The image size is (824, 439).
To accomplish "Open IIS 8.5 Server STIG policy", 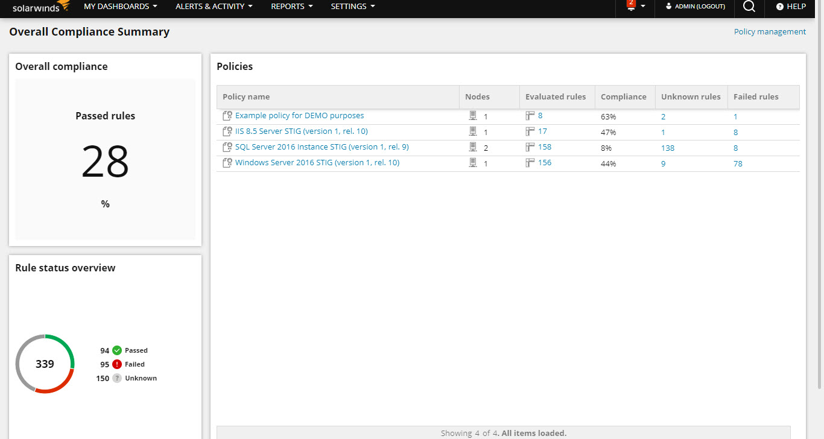I will pyautogui.click(x=302, y=131).
